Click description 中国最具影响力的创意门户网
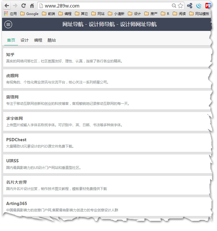217x231 pixels. point(62,210)
